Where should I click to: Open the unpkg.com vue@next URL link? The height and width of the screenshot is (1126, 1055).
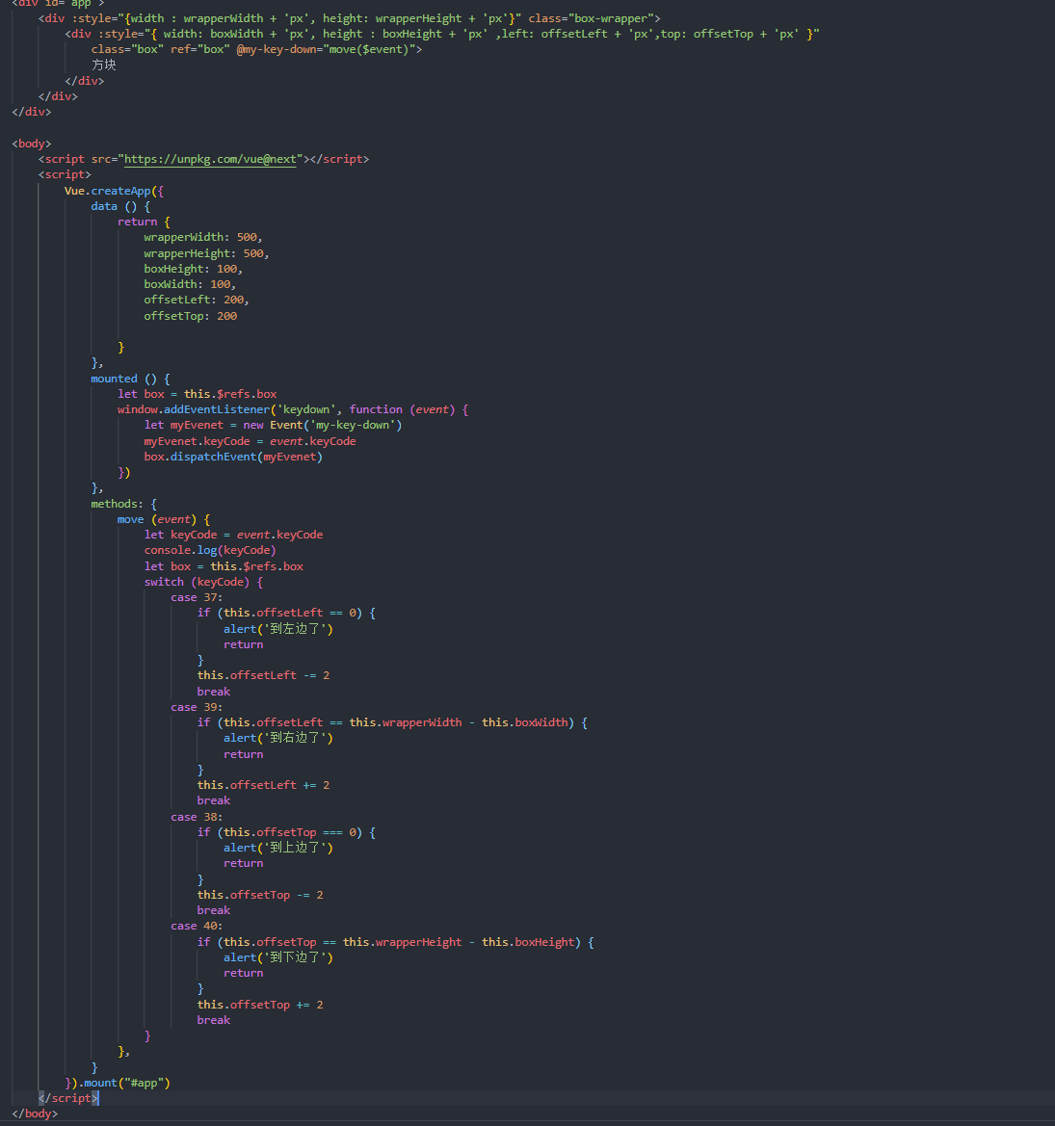pos(210,160)
